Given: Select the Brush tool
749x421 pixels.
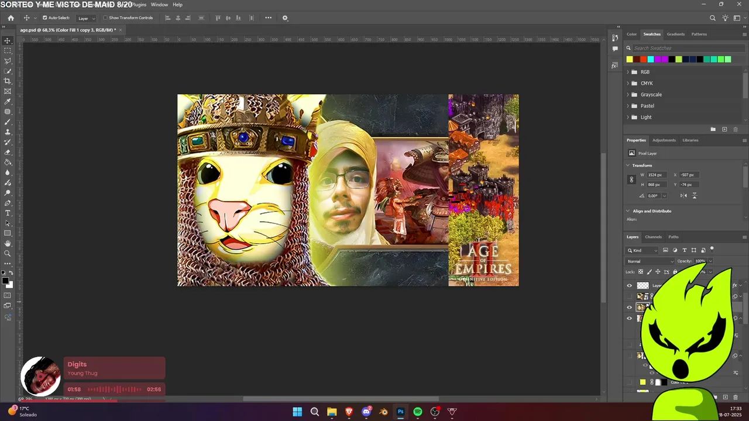Looking at the screenshot, I should (x=8, y=122).
